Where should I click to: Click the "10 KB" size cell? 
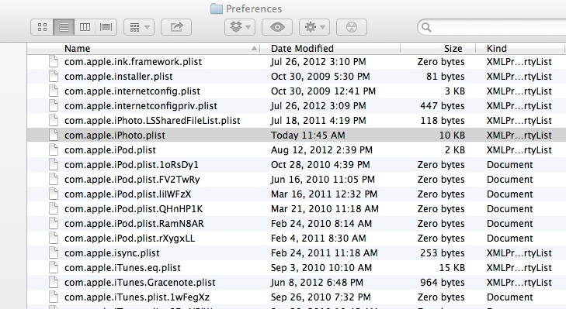coord(452,136)
